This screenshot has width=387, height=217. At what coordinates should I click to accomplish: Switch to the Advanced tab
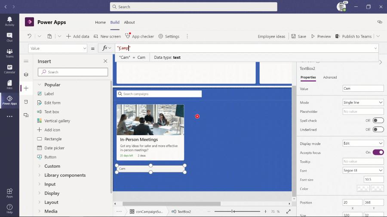[330, 77]
